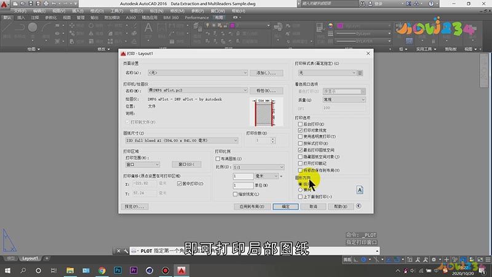
Task: Open 图纸尺寸 ISO full bleed A1 dropdown
Action: (181, 140)
